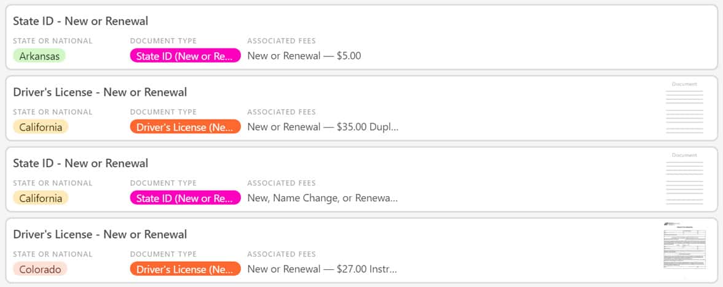Click the California tag on Driver's License card
This screenshot has height=287, width=723.
pos(41,127)
